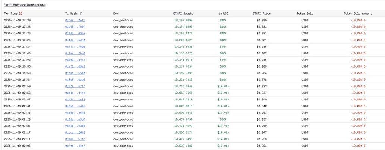
Task: Click the Dex column header
Action: [116, 13]
